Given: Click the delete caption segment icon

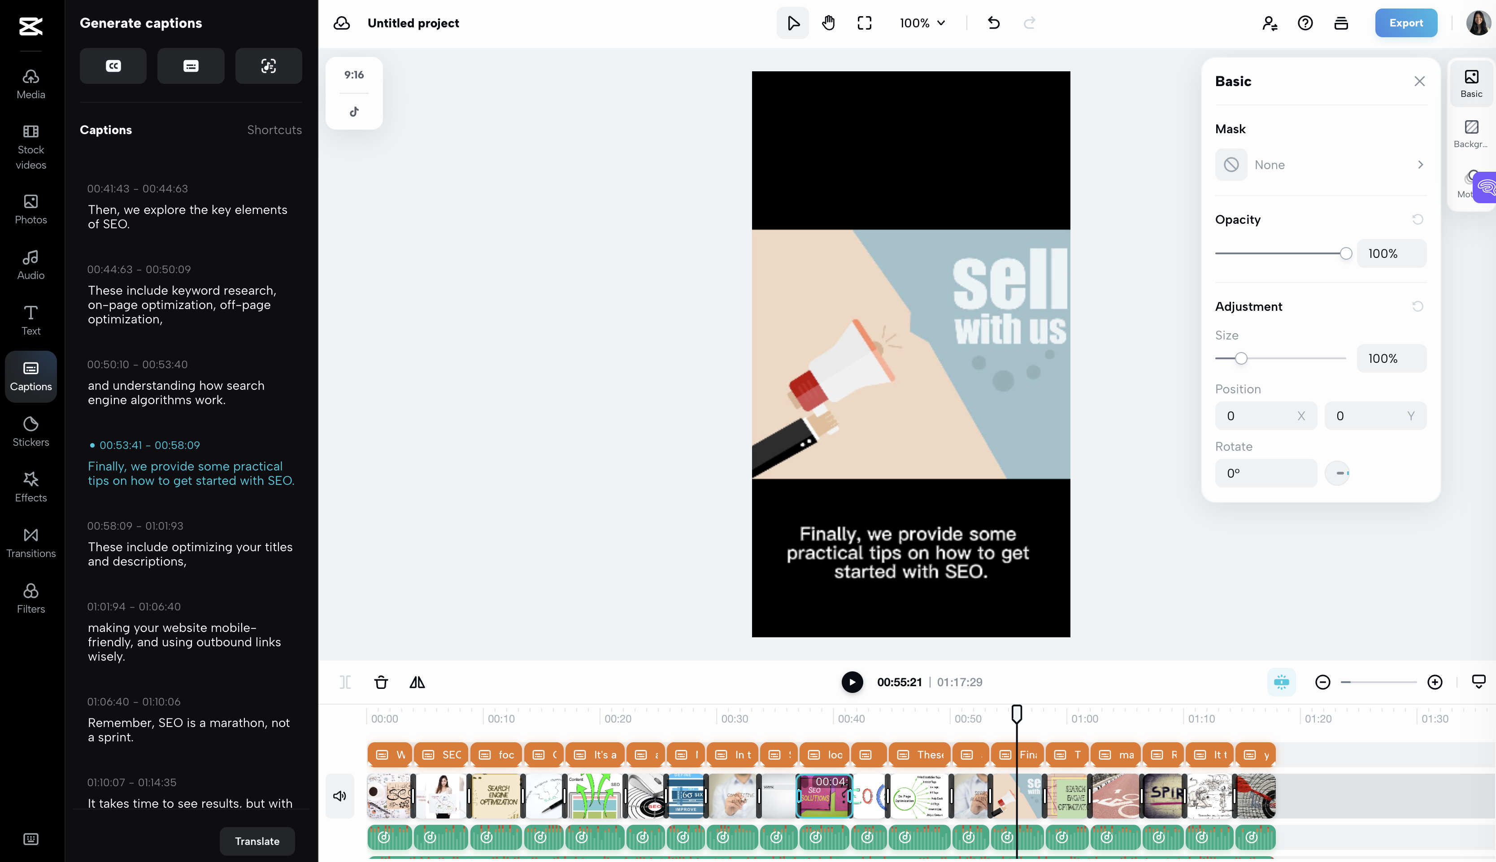Looking at the screenshot, I should pos(380,682).
